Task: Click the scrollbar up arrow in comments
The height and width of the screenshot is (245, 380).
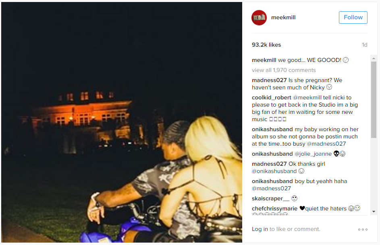Action: coord(374,58)
